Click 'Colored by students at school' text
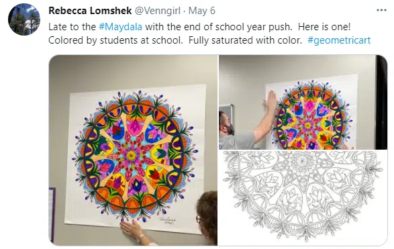394x249 pixels. pyautogui.click(x=115, y=40)
